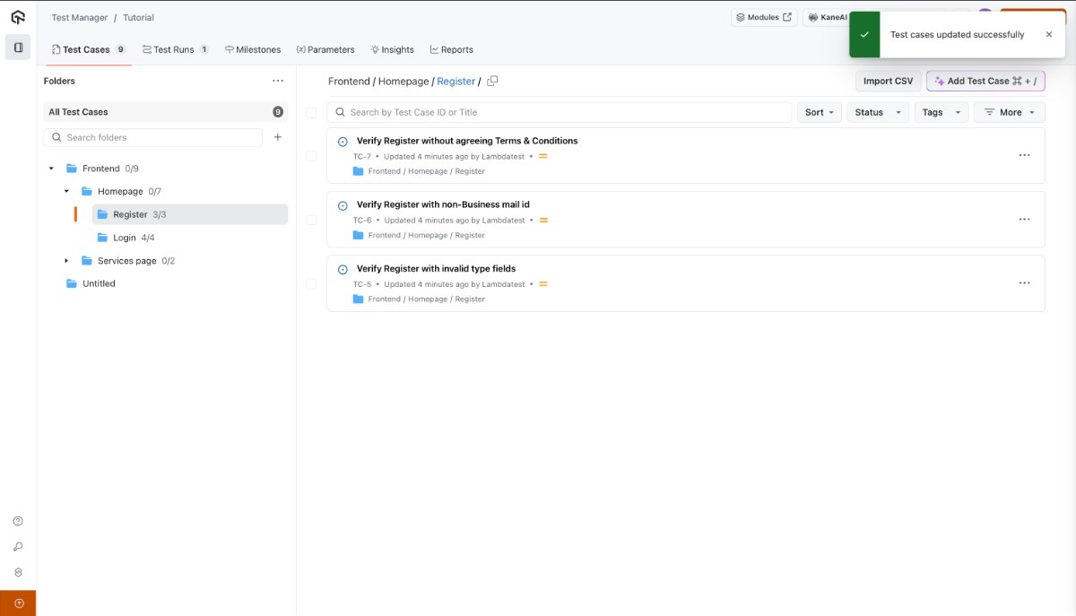Add a new folder with plus icon

tap(278, 137)
